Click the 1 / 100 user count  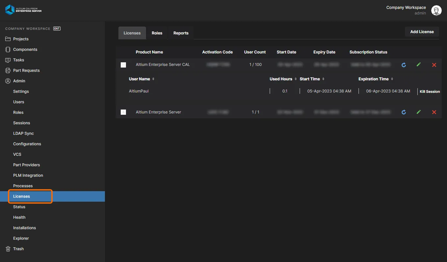pyautogui.click(x=256, y=65)
